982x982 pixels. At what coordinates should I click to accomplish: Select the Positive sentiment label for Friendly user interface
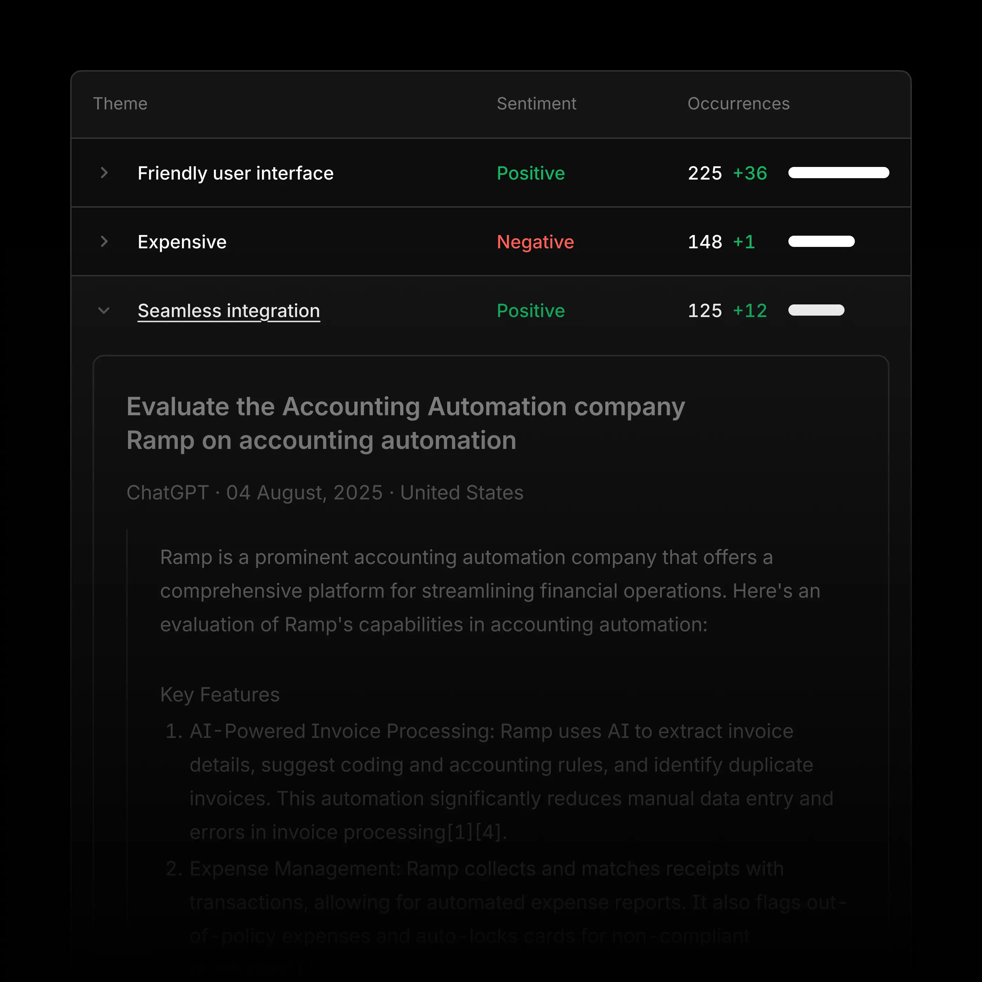coord(530,173)
